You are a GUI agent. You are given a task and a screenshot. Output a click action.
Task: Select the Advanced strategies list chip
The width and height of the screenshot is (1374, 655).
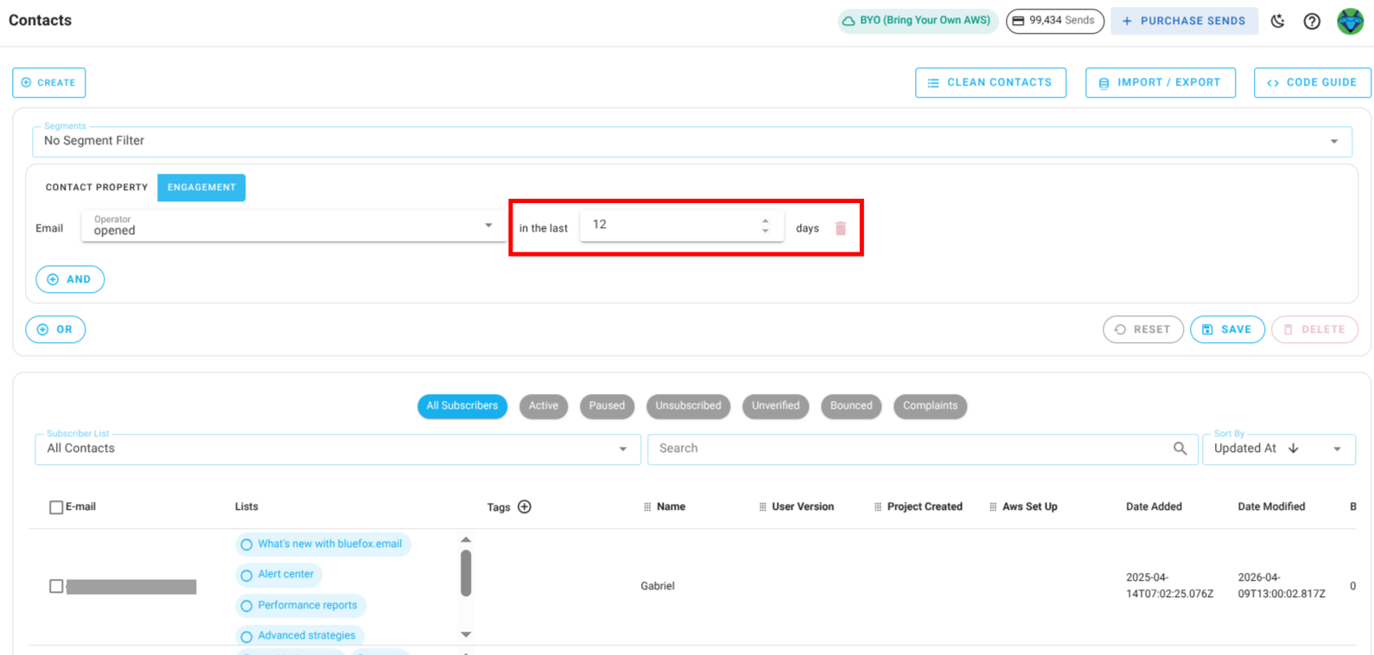(299, 636)
